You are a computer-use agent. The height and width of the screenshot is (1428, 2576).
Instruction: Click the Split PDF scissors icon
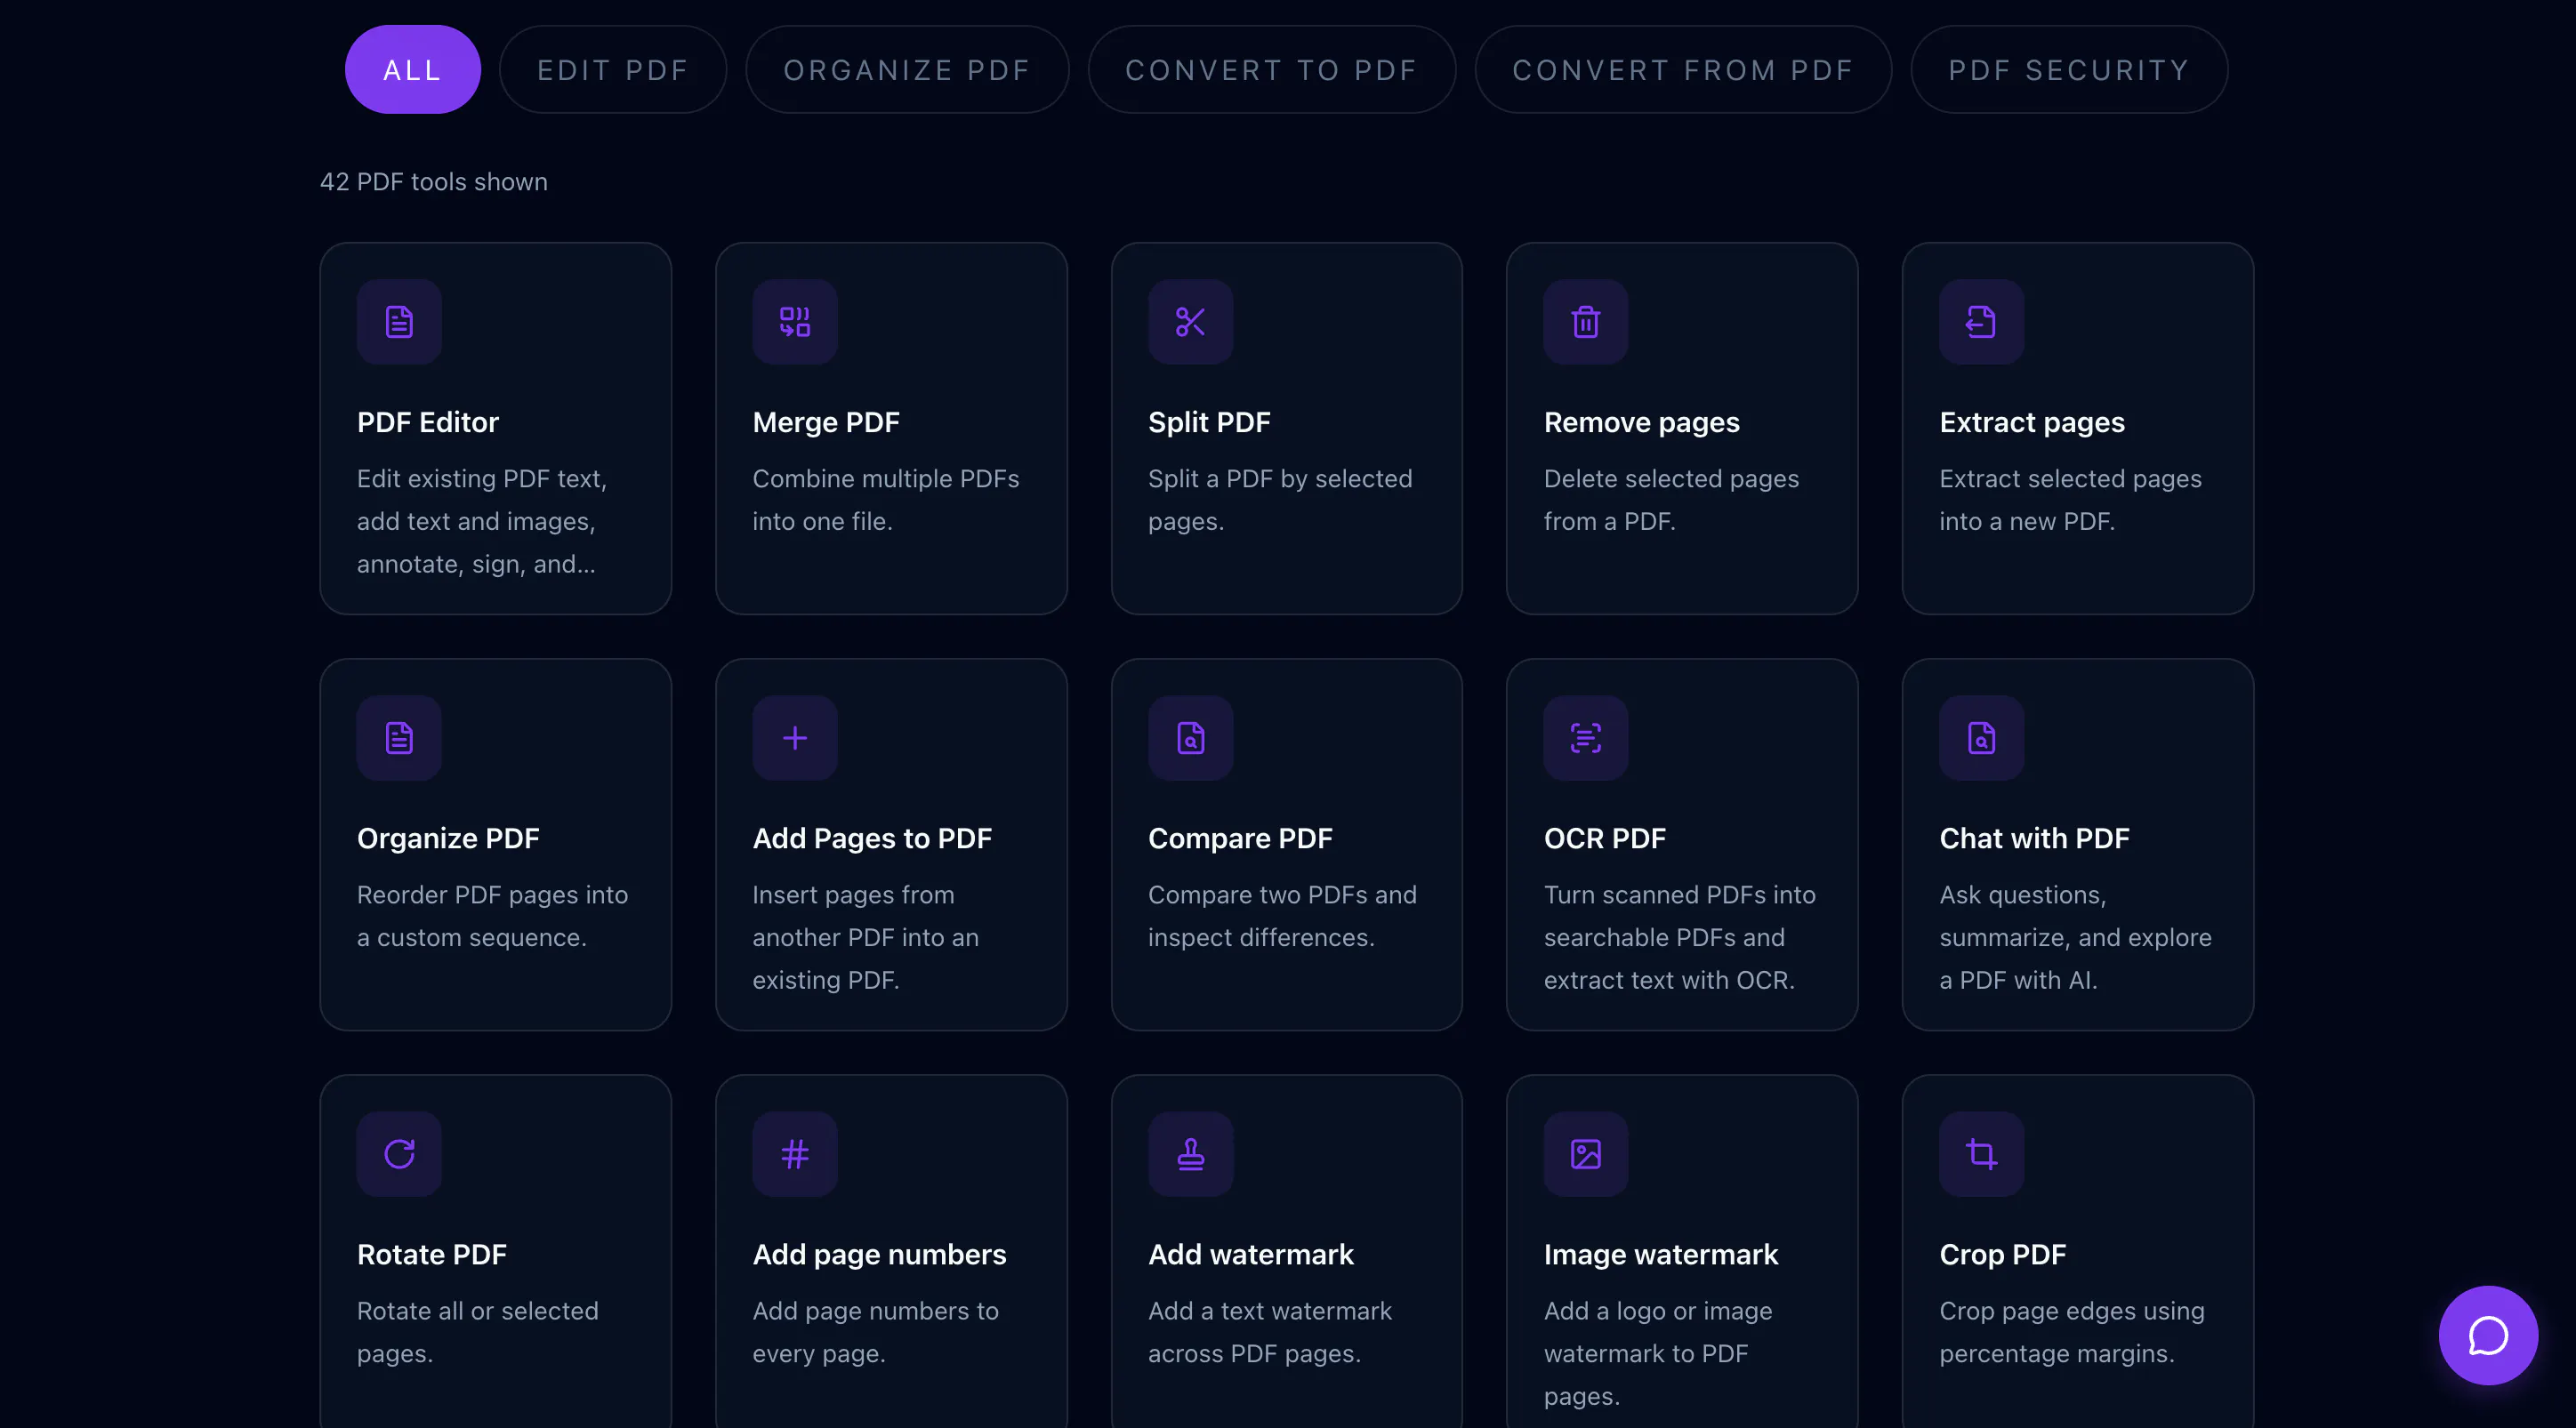pyautogui.click(x=1190, y=322)
